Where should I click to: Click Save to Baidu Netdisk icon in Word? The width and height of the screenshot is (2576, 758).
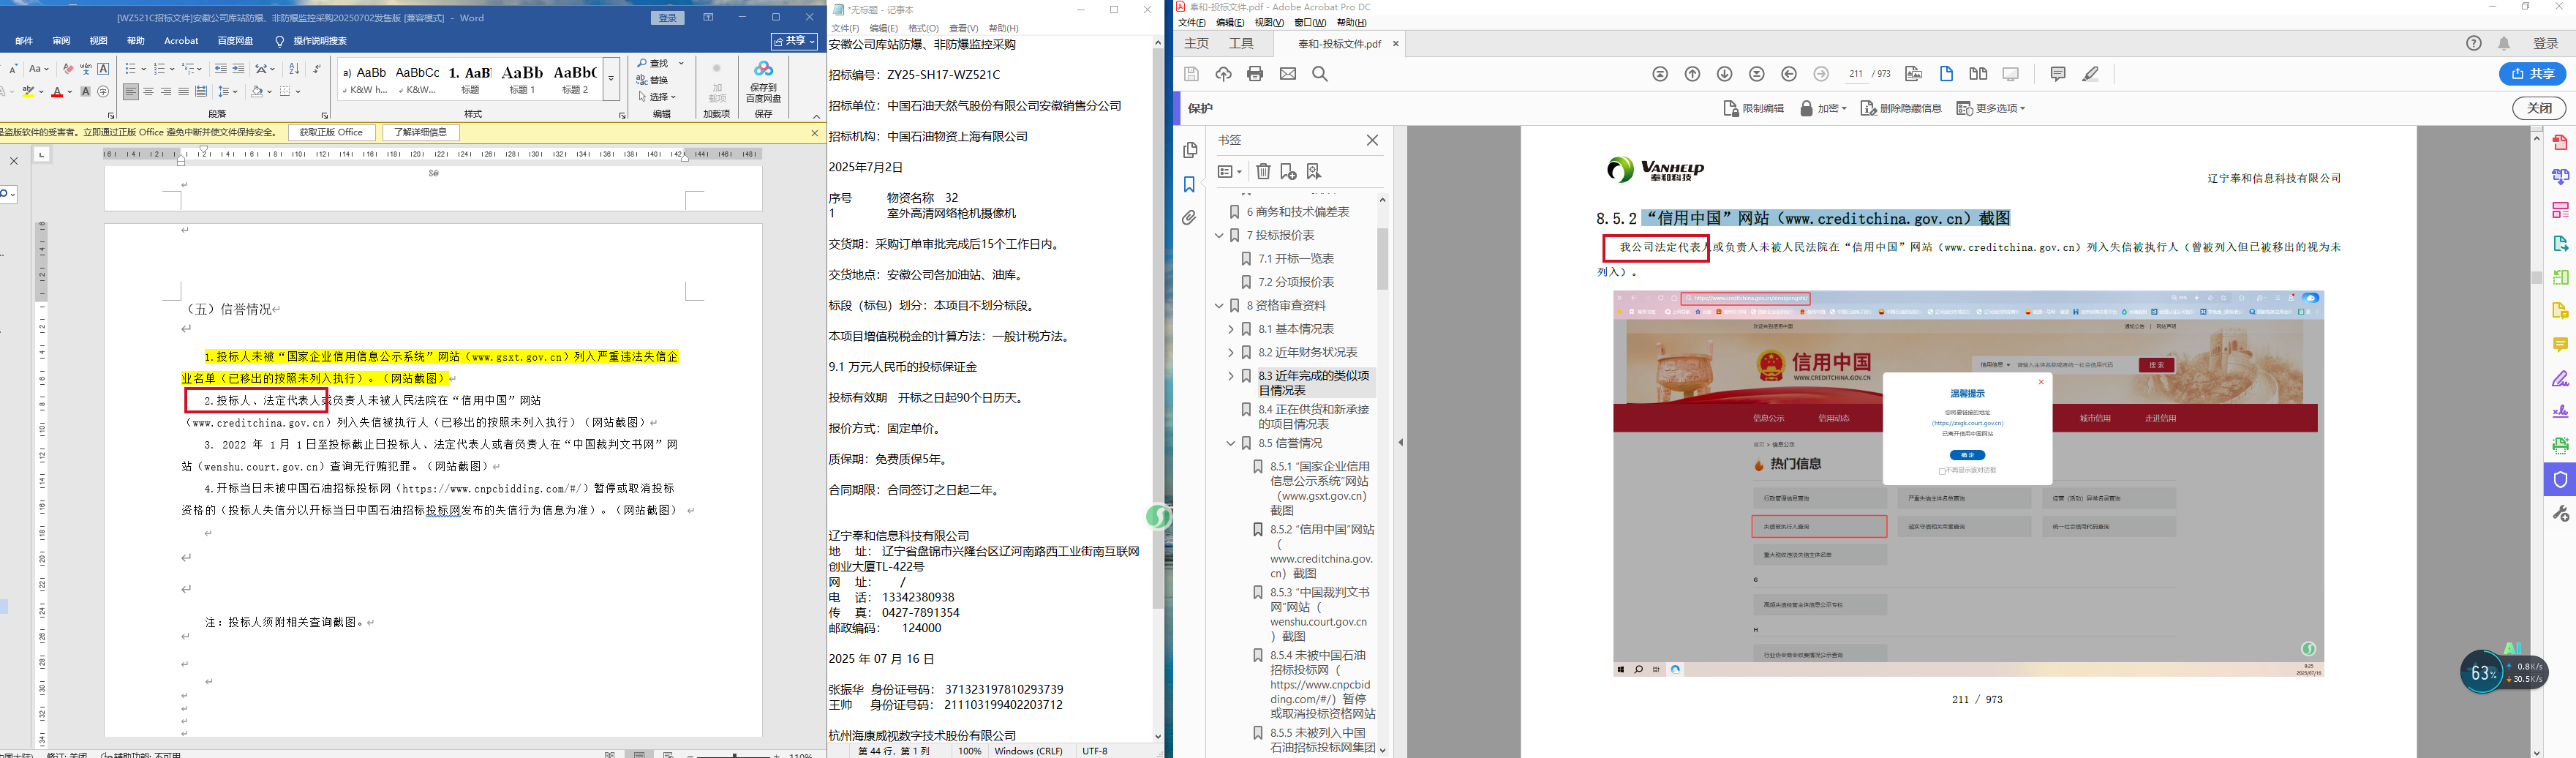[x=763, y=80]
